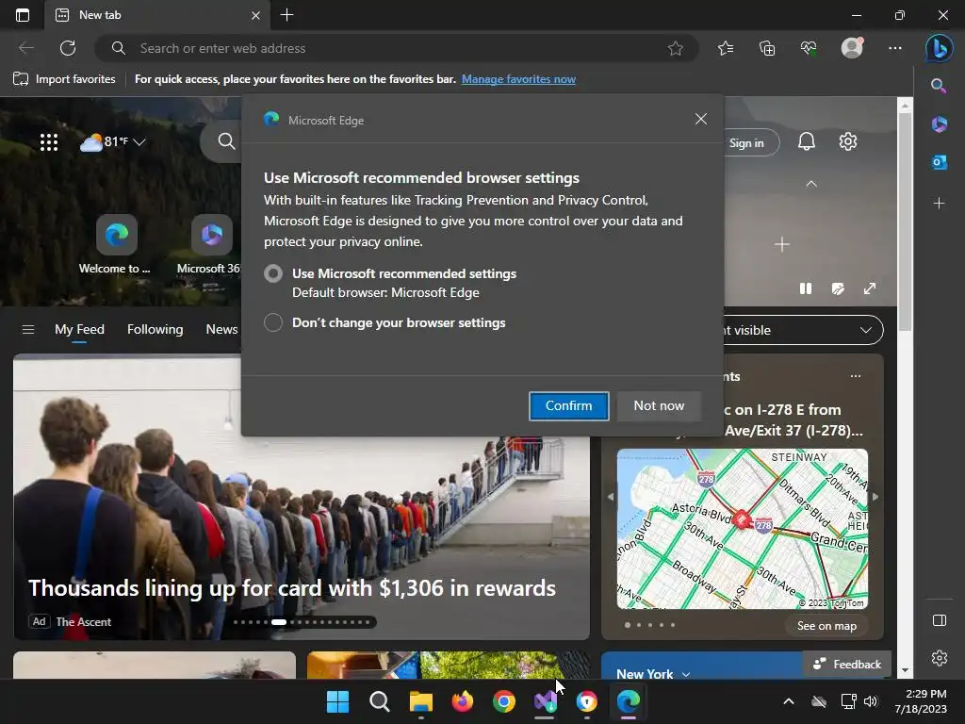Launch Google Chrome from taskbar
Image resolution: width=965 pixels, height=724 pixels.
tap(504, 701)
